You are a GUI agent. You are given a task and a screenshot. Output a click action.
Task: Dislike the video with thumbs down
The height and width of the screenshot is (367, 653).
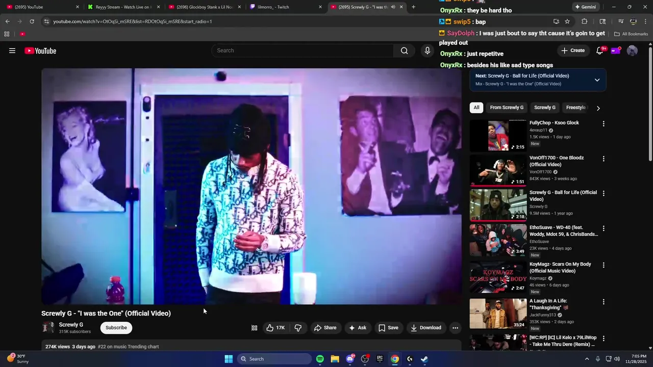[x=298, y=328]
